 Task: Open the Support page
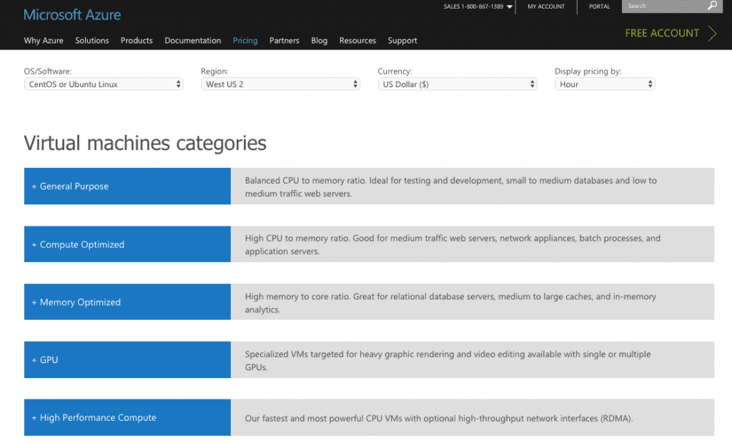[x=402, y=41]
